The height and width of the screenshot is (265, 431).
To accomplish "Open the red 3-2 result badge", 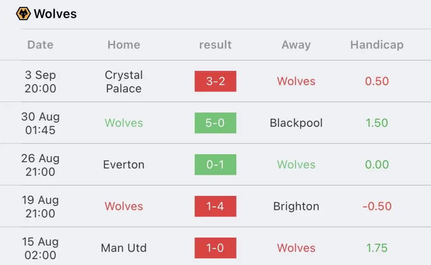I will [215, 81].
